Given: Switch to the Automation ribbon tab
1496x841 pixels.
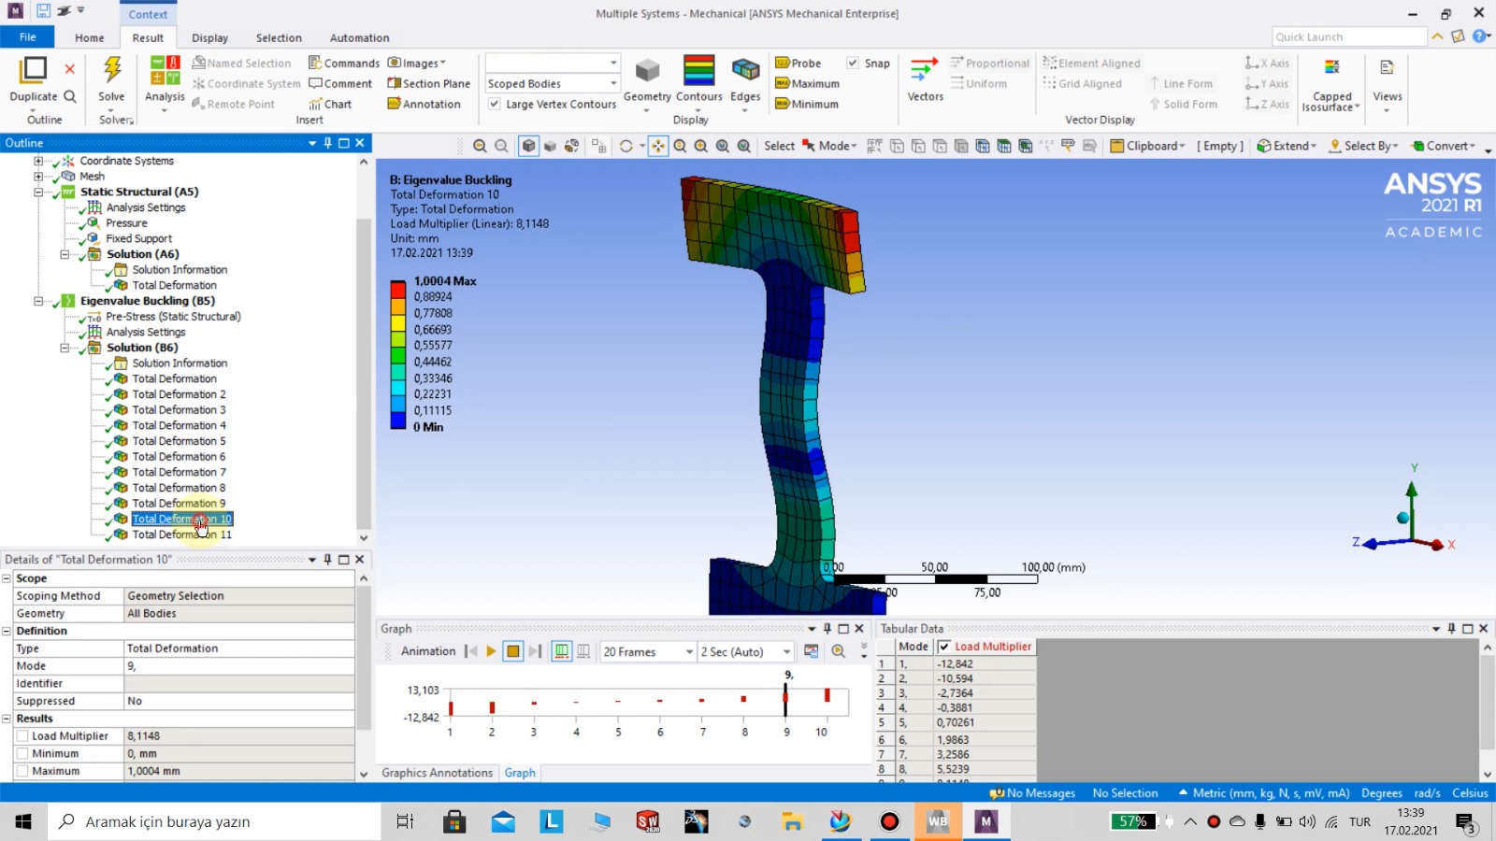Looking at the screenshot, I should [x=359, y=37].
